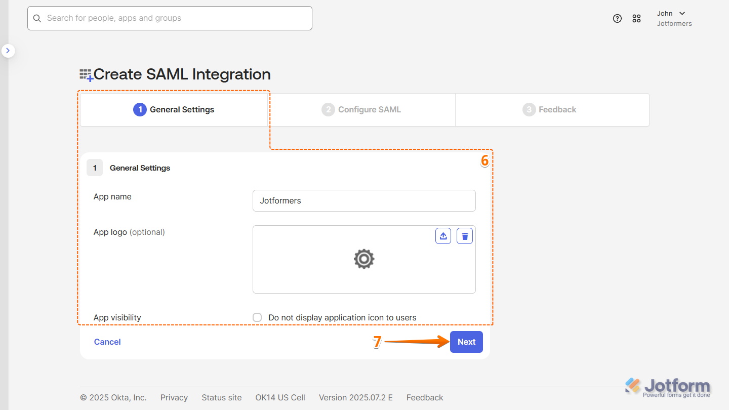Open the Feedback footer link
Image resolution: width=729 pixels, height=410 pixels.
pos(425,397)
